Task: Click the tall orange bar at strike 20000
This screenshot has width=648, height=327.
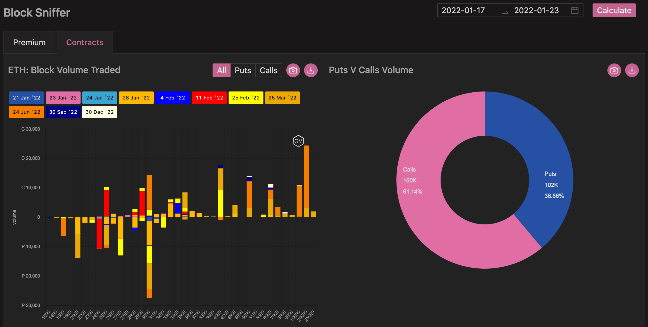Action: 306,176
